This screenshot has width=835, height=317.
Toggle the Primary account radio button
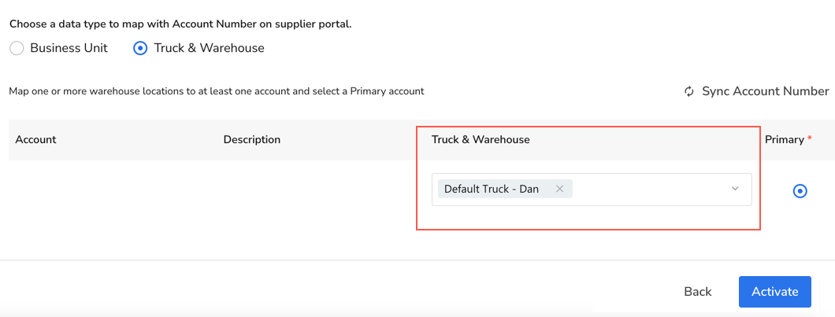[x=800, y=190]
